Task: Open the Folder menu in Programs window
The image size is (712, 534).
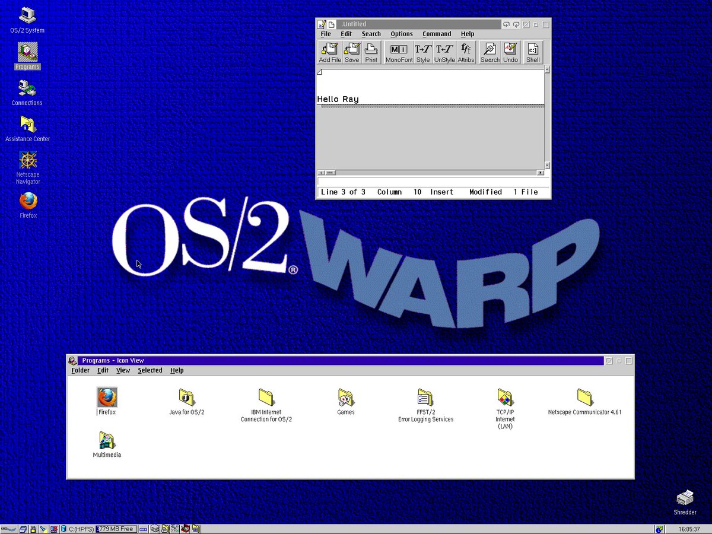Action: [81, 370]
